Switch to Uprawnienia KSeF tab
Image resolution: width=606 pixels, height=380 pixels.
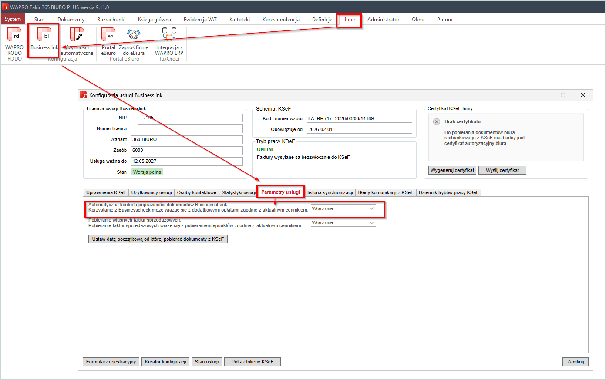(106, 192)
